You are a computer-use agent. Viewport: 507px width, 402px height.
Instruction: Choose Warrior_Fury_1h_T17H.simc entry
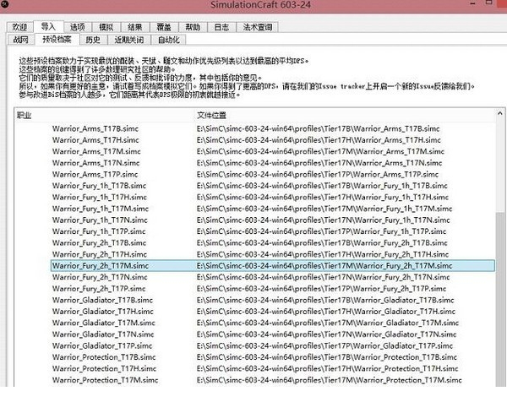point(99,197)
